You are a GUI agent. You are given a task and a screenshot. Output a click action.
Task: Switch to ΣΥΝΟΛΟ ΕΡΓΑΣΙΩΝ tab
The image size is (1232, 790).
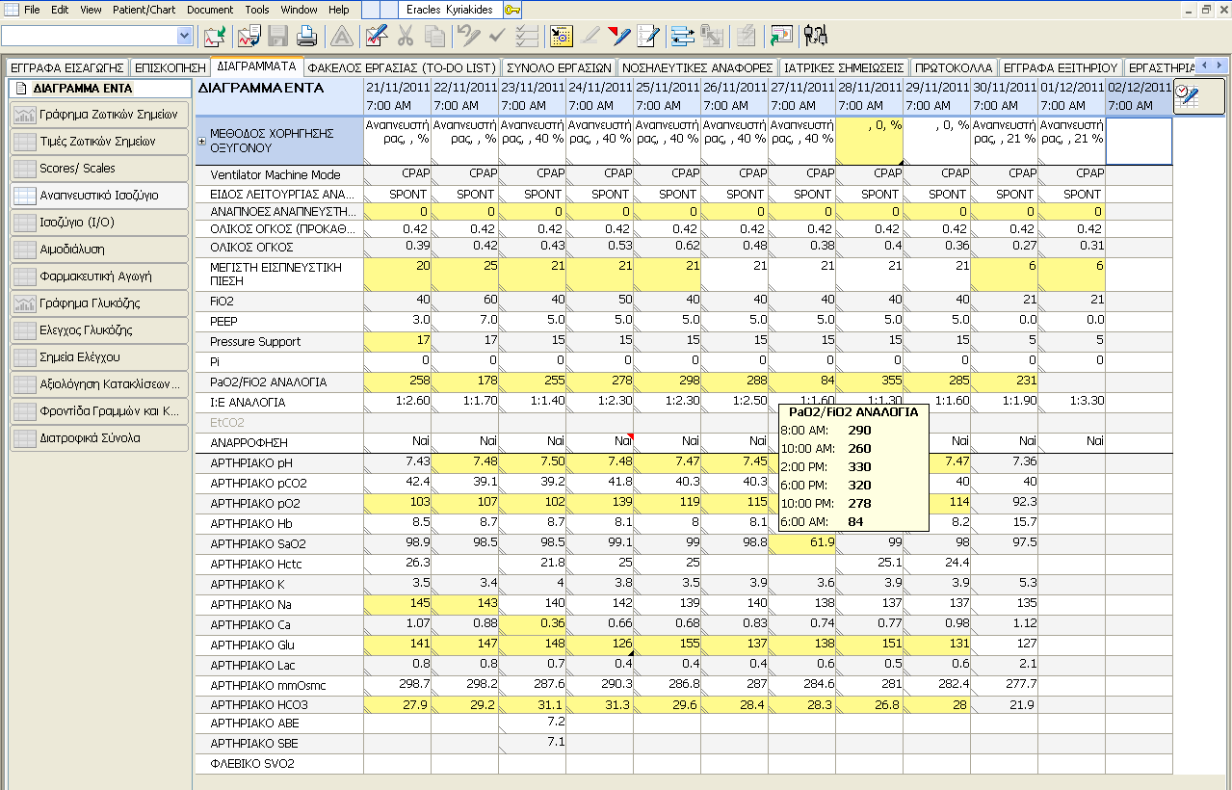point(560,67)
